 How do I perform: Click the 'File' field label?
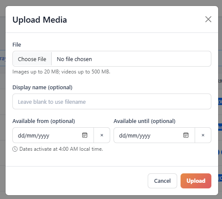click(x=17, y=45)
